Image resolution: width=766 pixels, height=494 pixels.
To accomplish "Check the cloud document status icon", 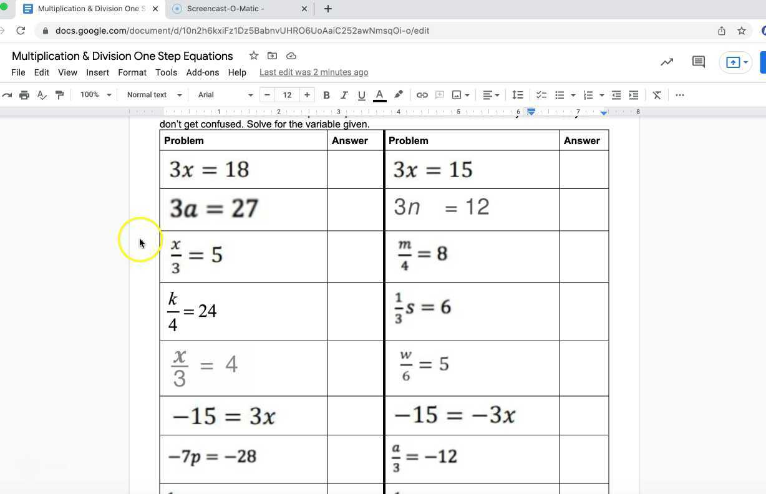I will [x=291, y=56].
